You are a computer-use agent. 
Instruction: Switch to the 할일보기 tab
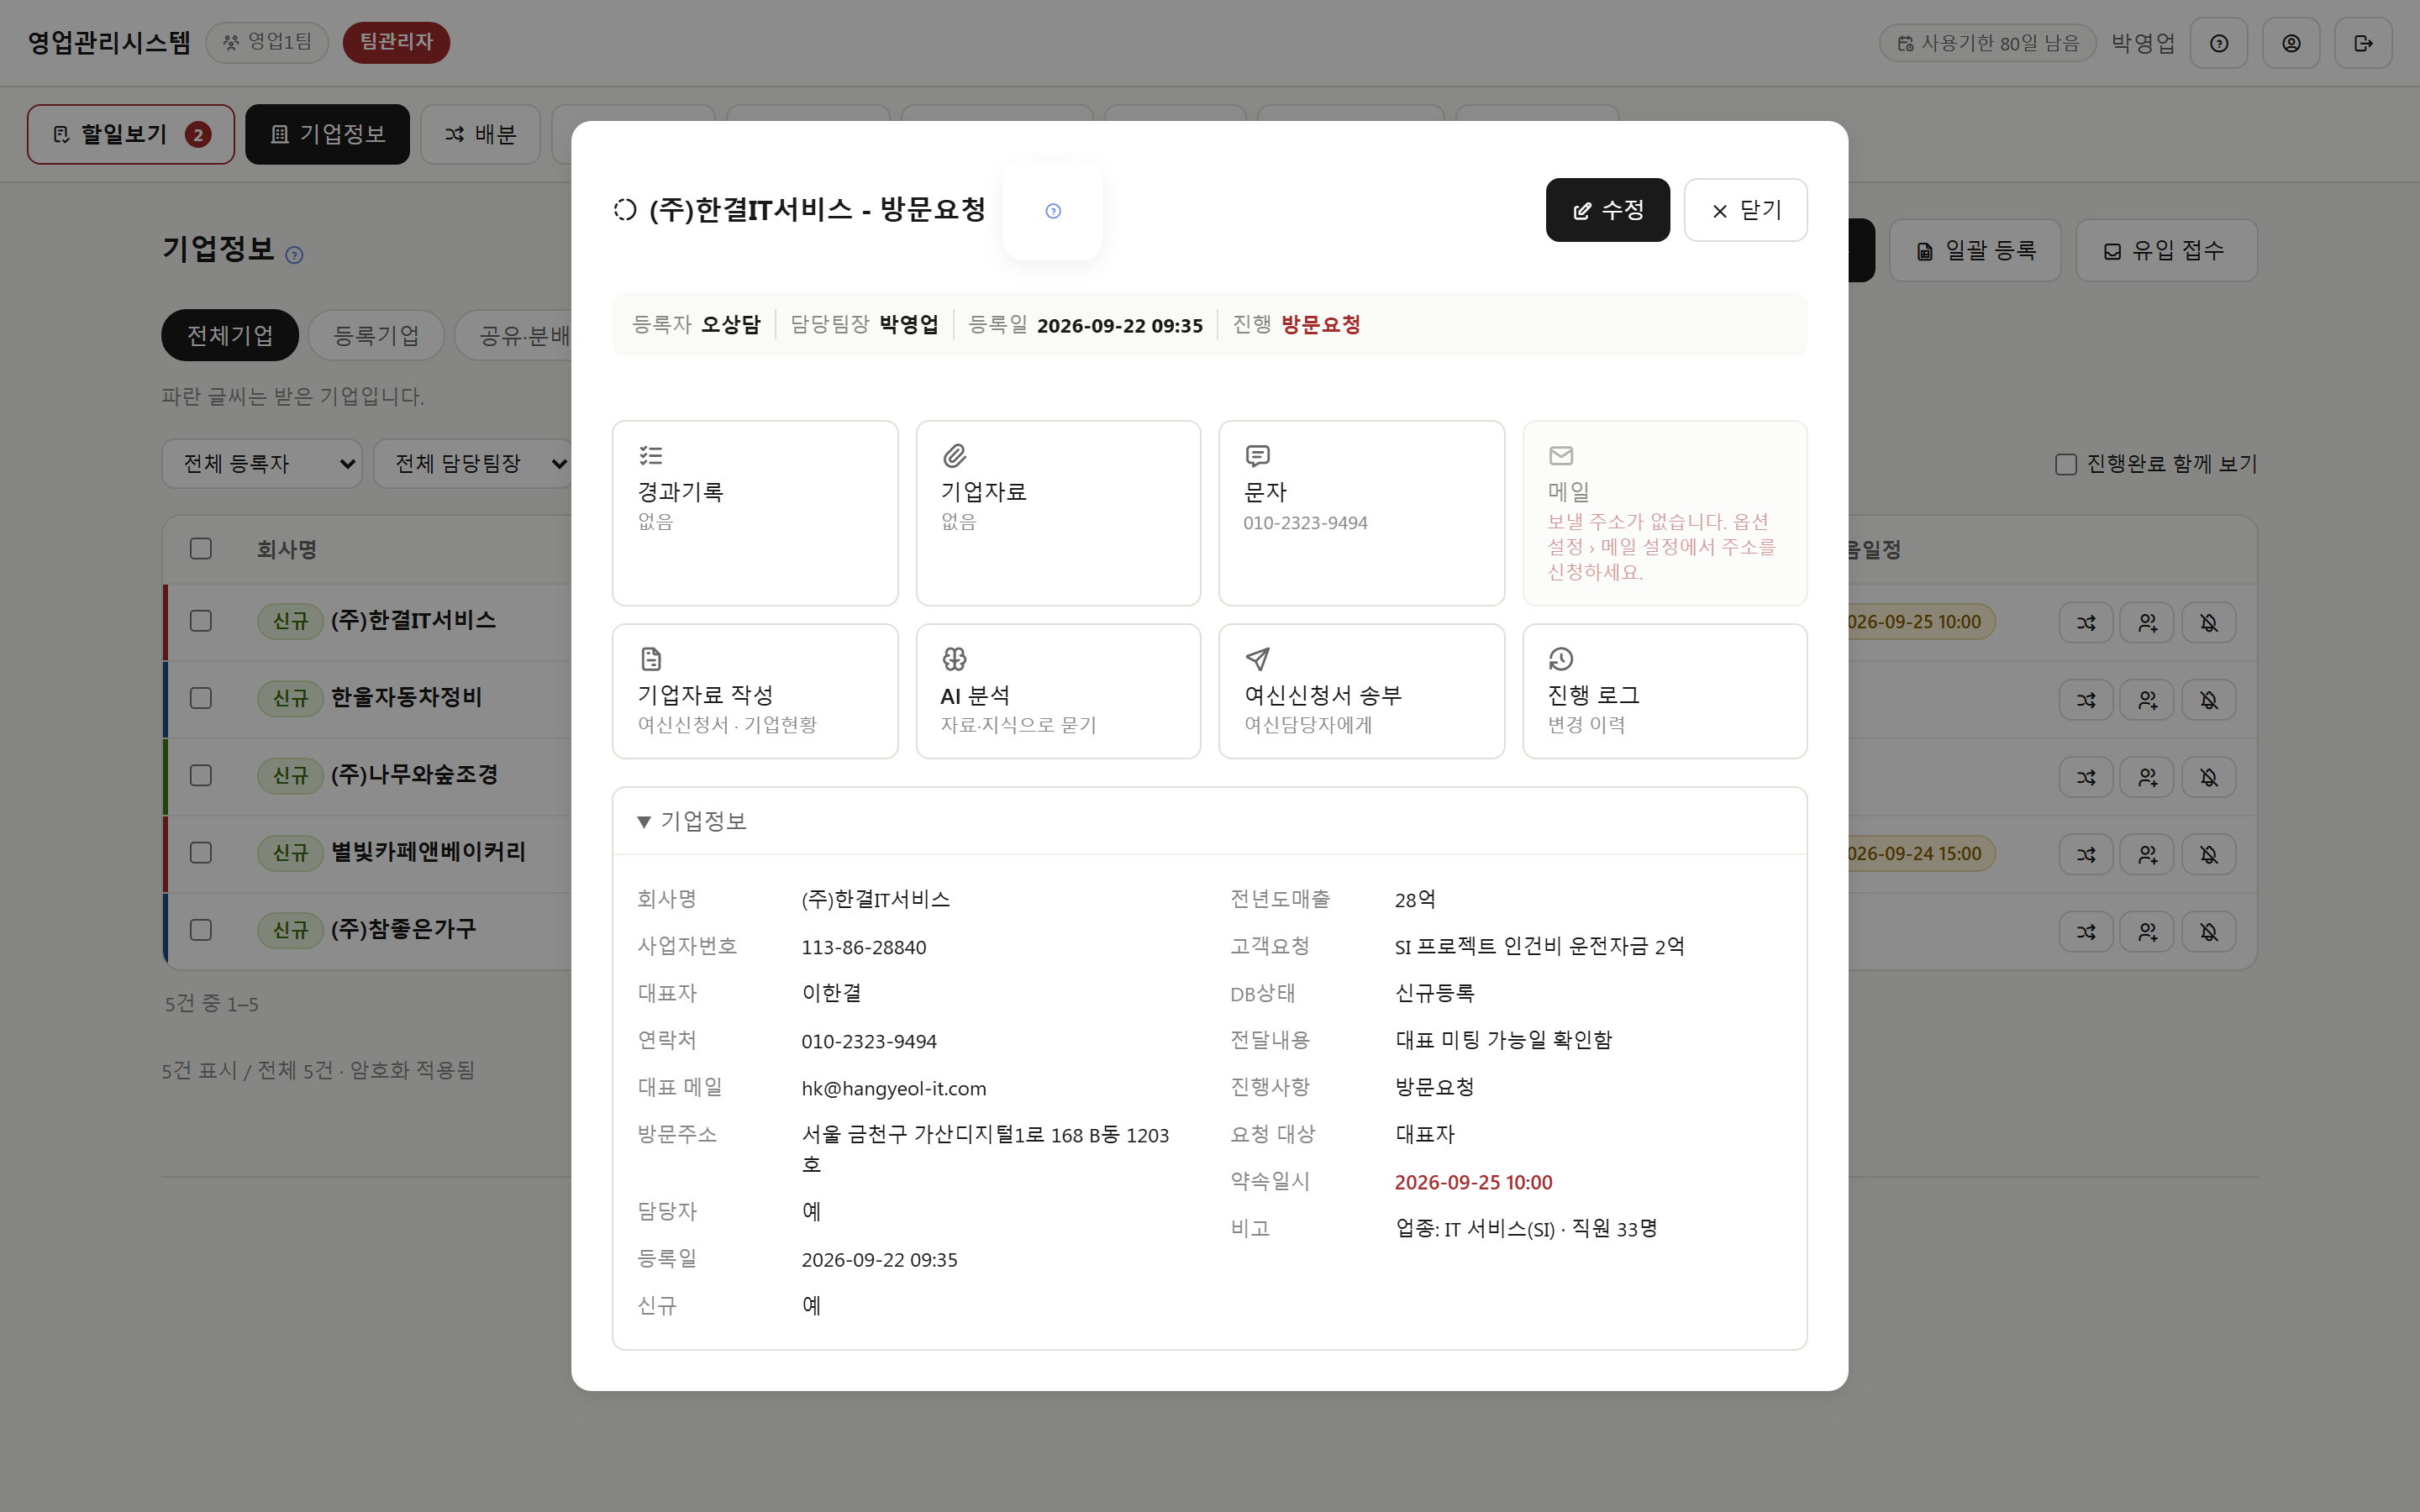pyautogui.click(x=131, y=134)
